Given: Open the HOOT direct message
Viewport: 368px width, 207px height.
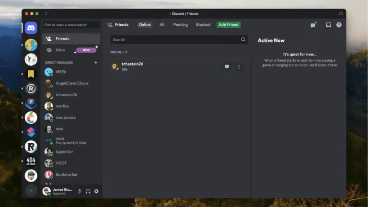Looking at the screenshot, I should 71,163.
